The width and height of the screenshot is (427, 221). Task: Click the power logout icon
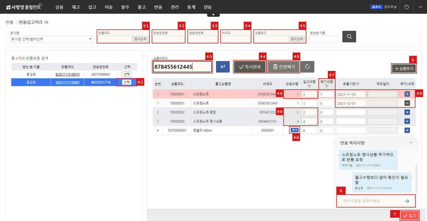(407, 7)
